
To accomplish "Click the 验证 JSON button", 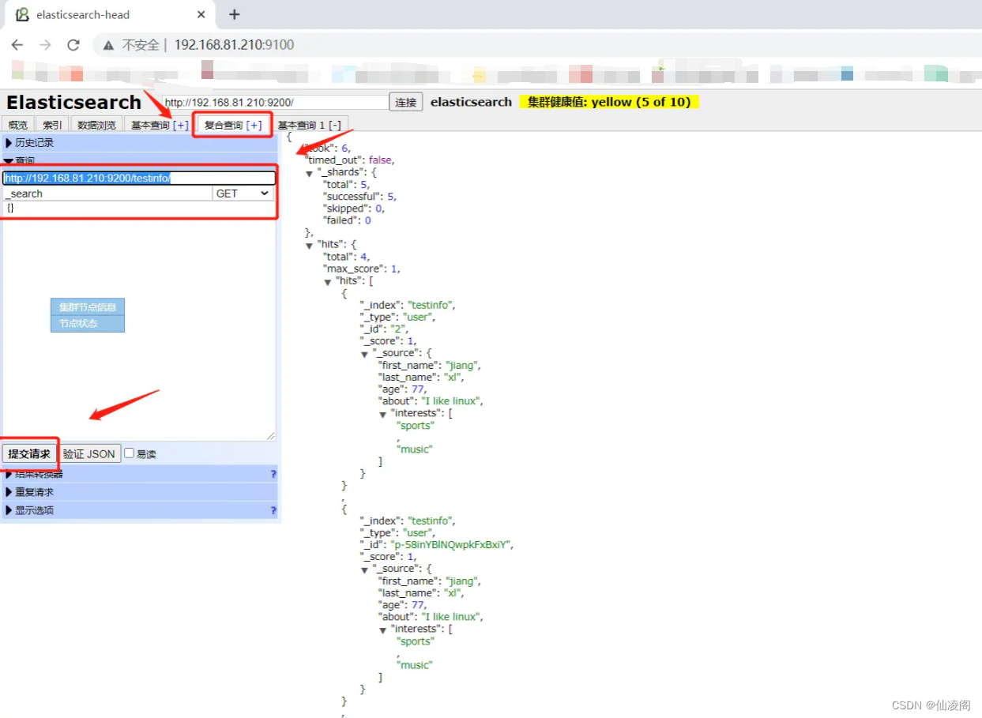I will [x=89, y=454].
